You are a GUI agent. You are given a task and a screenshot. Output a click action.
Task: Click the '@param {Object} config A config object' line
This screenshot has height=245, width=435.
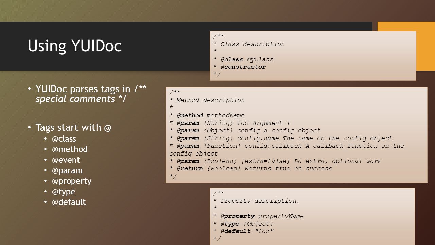tap(245, 130)
